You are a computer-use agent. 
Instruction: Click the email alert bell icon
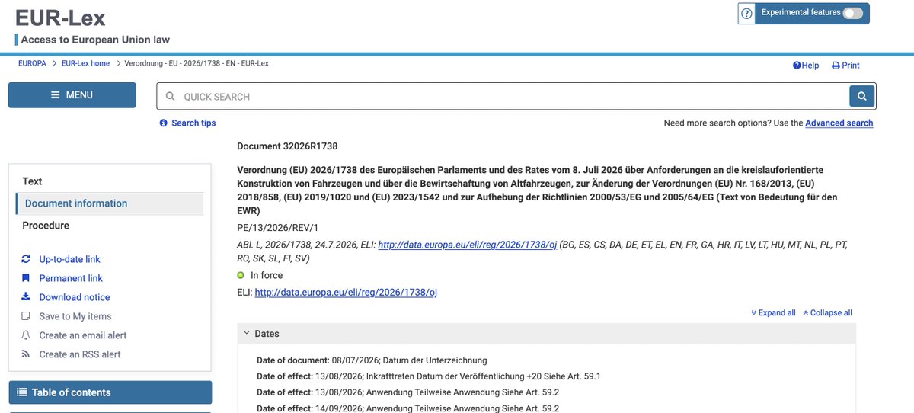(26, 335)
